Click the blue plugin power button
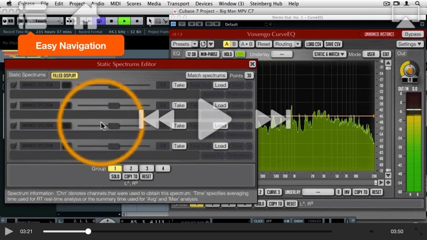The height and width of the screenshot is (240, 427). [x=173, y=24]
